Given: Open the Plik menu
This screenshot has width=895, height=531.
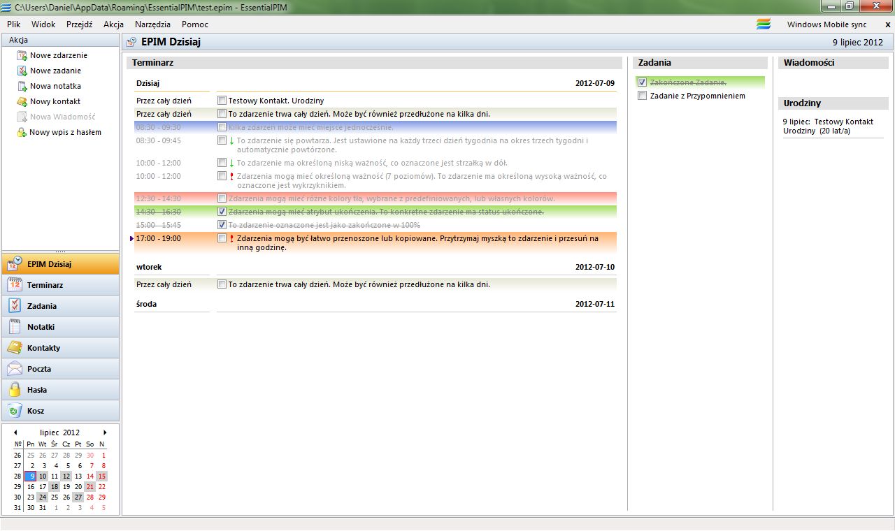Looking at the screenshot, I should tap(13, 24).
